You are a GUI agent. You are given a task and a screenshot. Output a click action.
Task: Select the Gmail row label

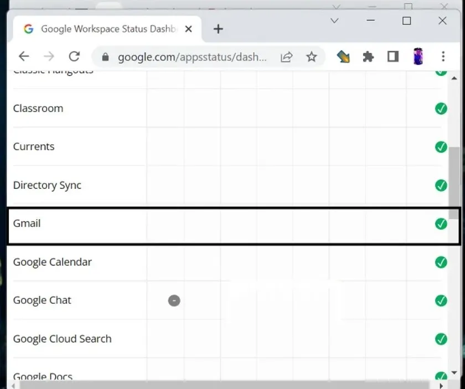tap(27, 224)
